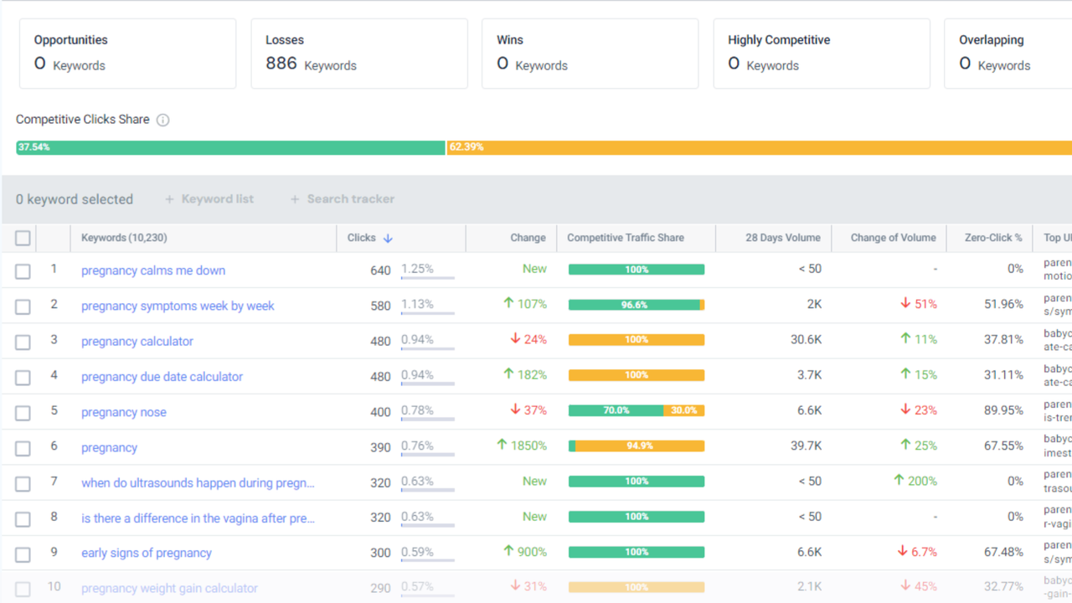
Task: Click the 640 clicks value
Action: [380, 271]
